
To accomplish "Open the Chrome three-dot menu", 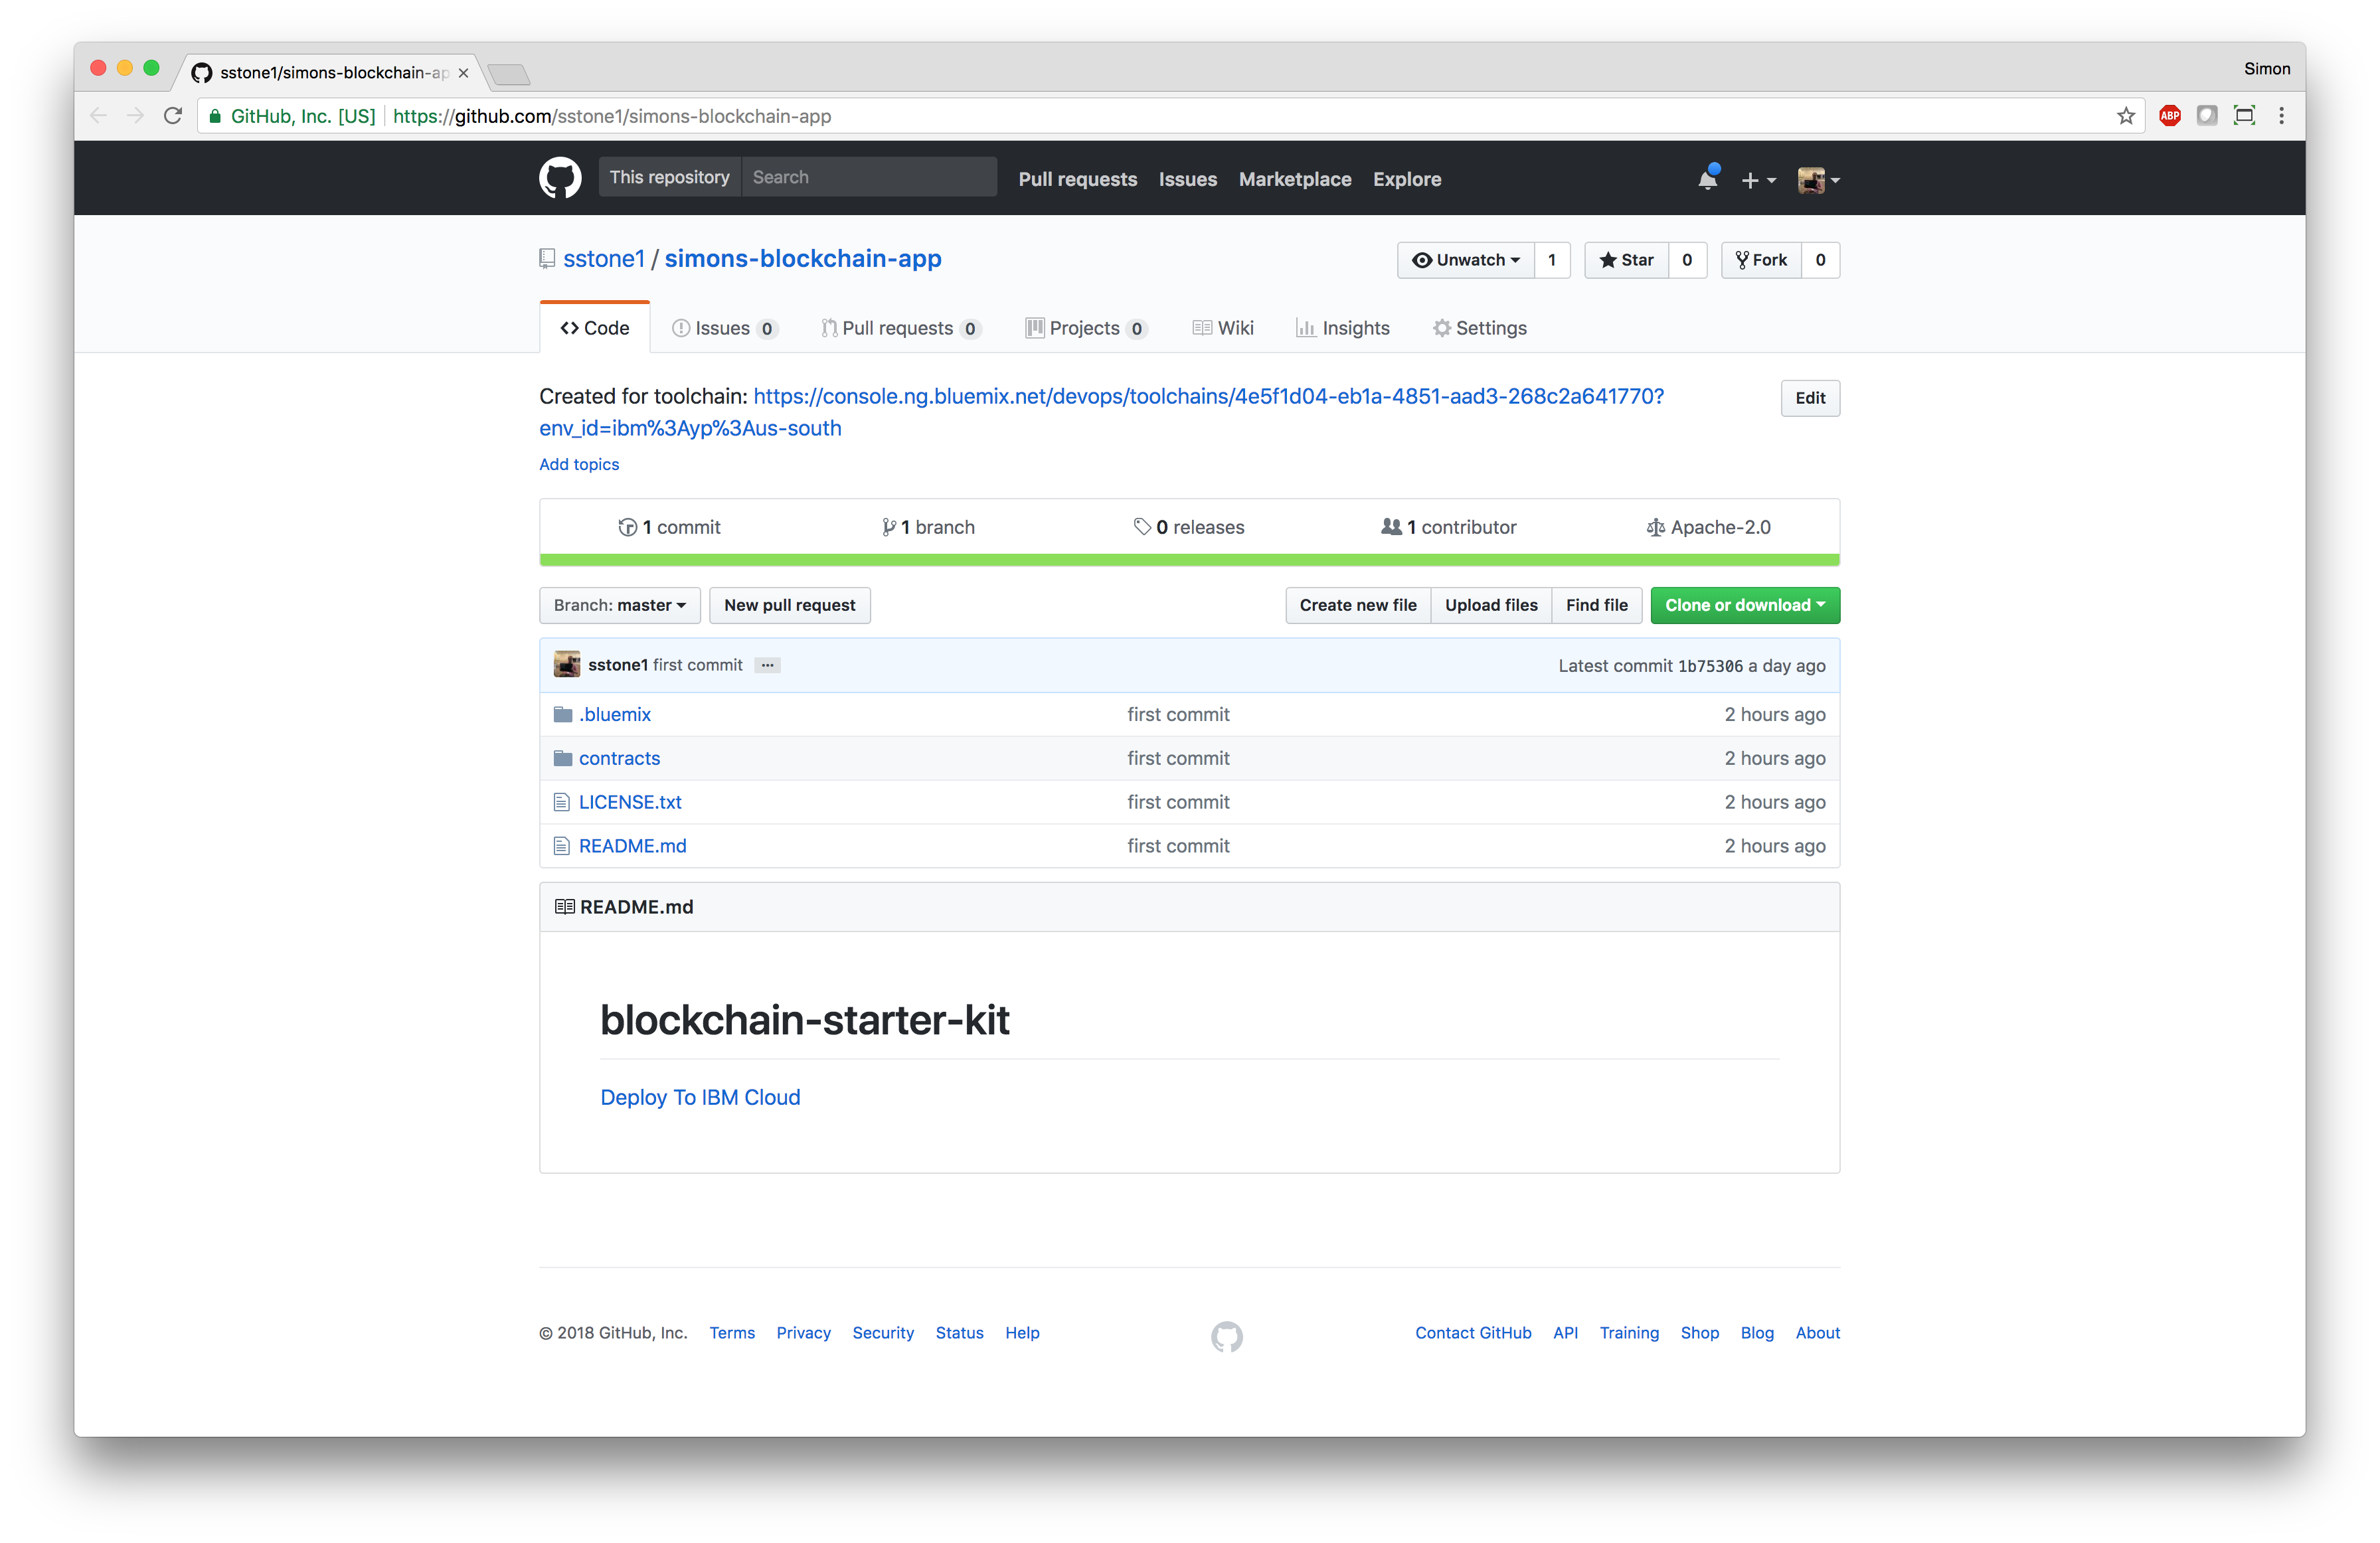I will click(x=2281, y=116).
